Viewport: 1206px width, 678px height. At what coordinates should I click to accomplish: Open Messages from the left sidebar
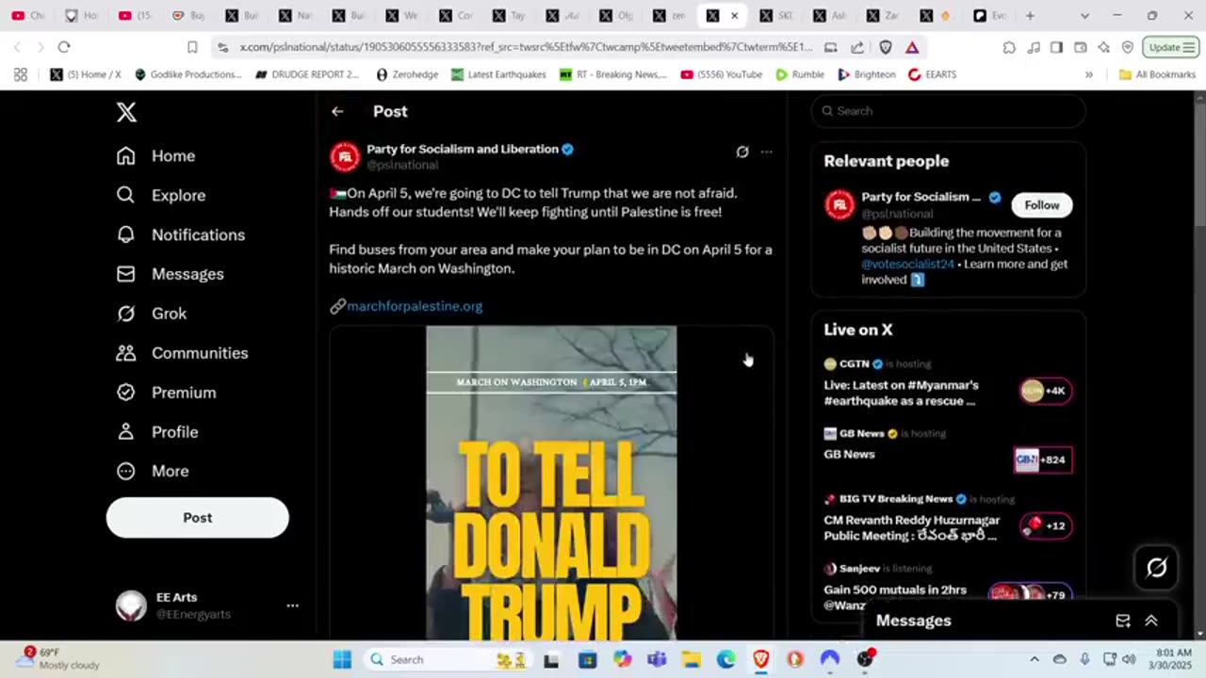point(170,274)
